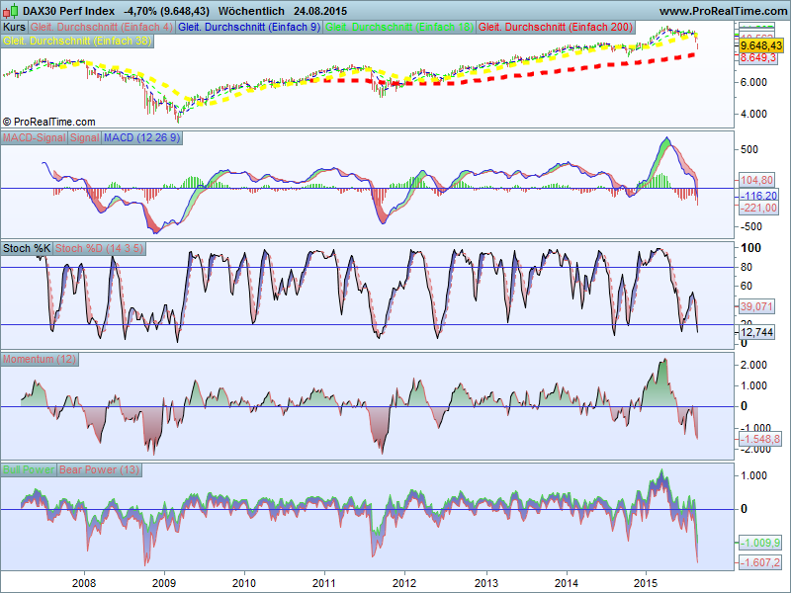The image size is (791, 593).
Task: Click the DAX30 Perf Index title text
Action: click(68, 11)
